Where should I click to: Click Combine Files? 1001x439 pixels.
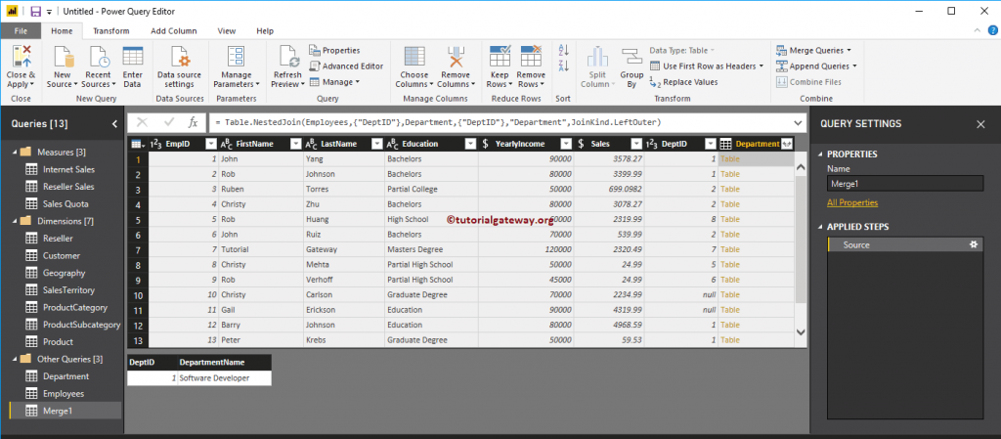(x=808, y=82)
